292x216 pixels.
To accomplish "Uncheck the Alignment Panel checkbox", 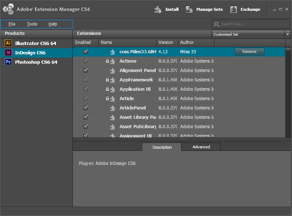I will click(85, 71).
